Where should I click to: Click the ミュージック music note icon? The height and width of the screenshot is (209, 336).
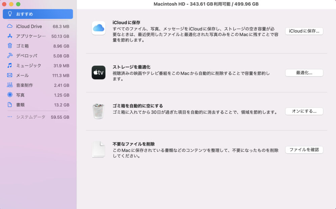point(10,65)
